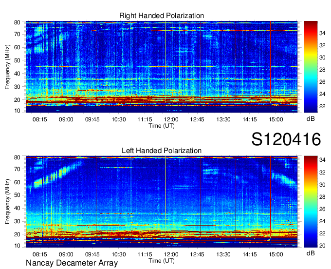Click the dB unit label under bottom color bar
Viewport: 331px width, 269px height.
tap(311, 253)
